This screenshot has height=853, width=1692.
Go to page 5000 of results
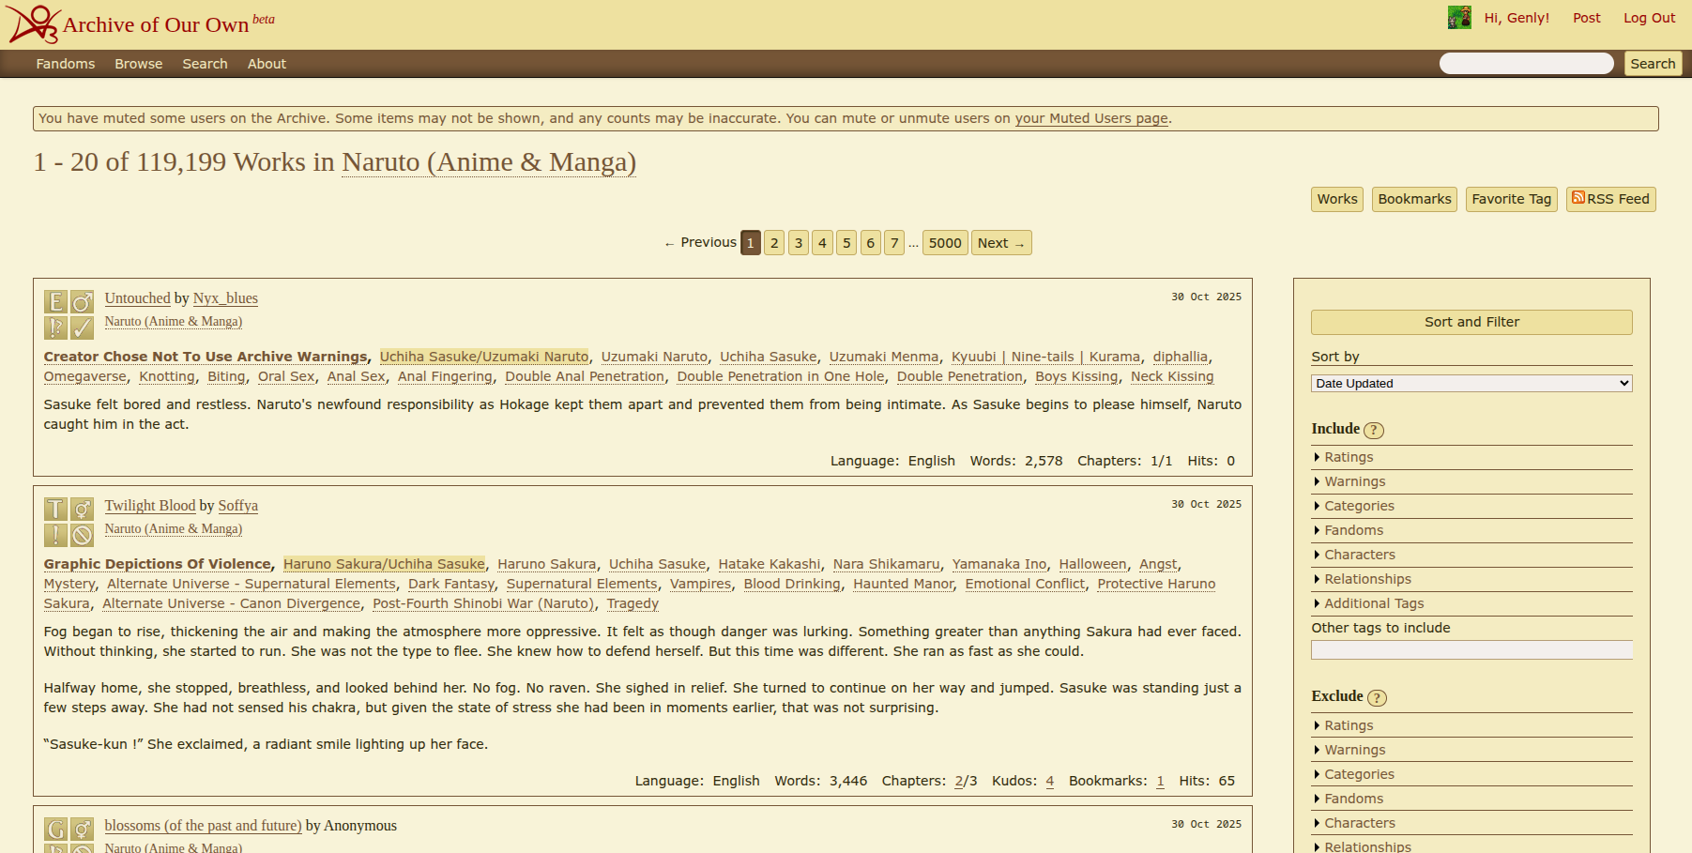pyautogui.click(x=944, y=243)
